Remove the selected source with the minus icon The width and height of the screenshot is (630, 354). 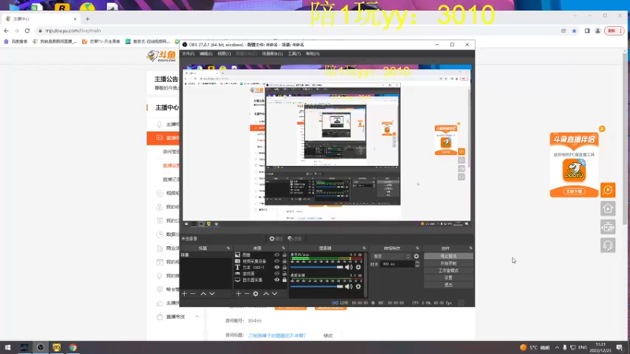pyautogui.click(x=246, y=293)
